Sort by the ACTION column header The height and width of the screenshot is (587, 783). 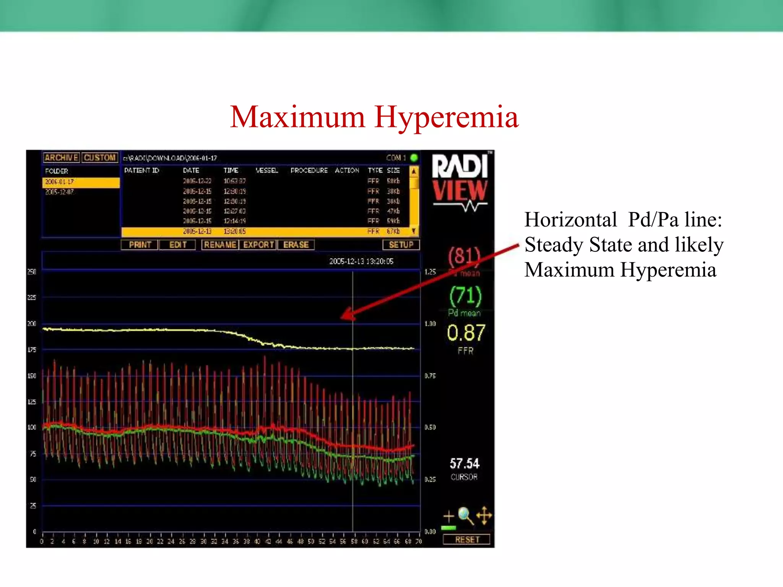pos(347,170)
